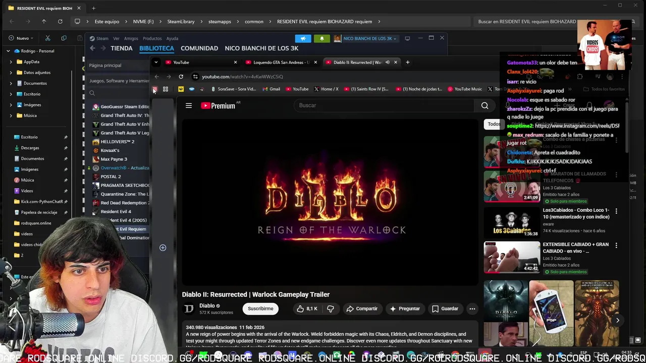
Task: Click SteamLibrary in Explorer breadcrumb path
Action: tap(181, 22)
